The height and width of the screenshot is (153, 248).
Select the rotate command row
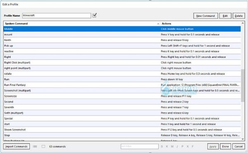click(122, 74)
